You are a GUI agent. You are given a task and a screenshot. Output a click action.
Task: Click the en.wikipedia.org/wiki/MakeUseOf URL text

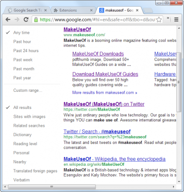click(x=94, y=164)
